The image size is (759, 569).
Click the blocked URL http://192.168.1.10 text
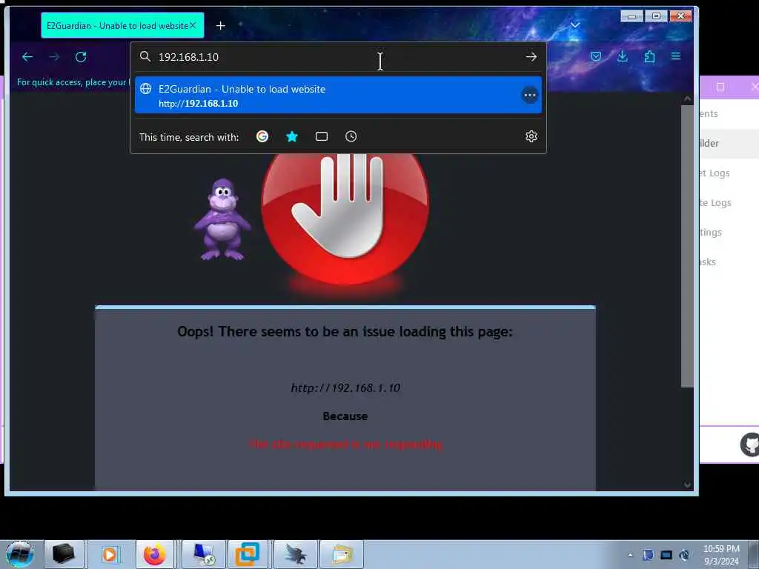click(345, 388)
